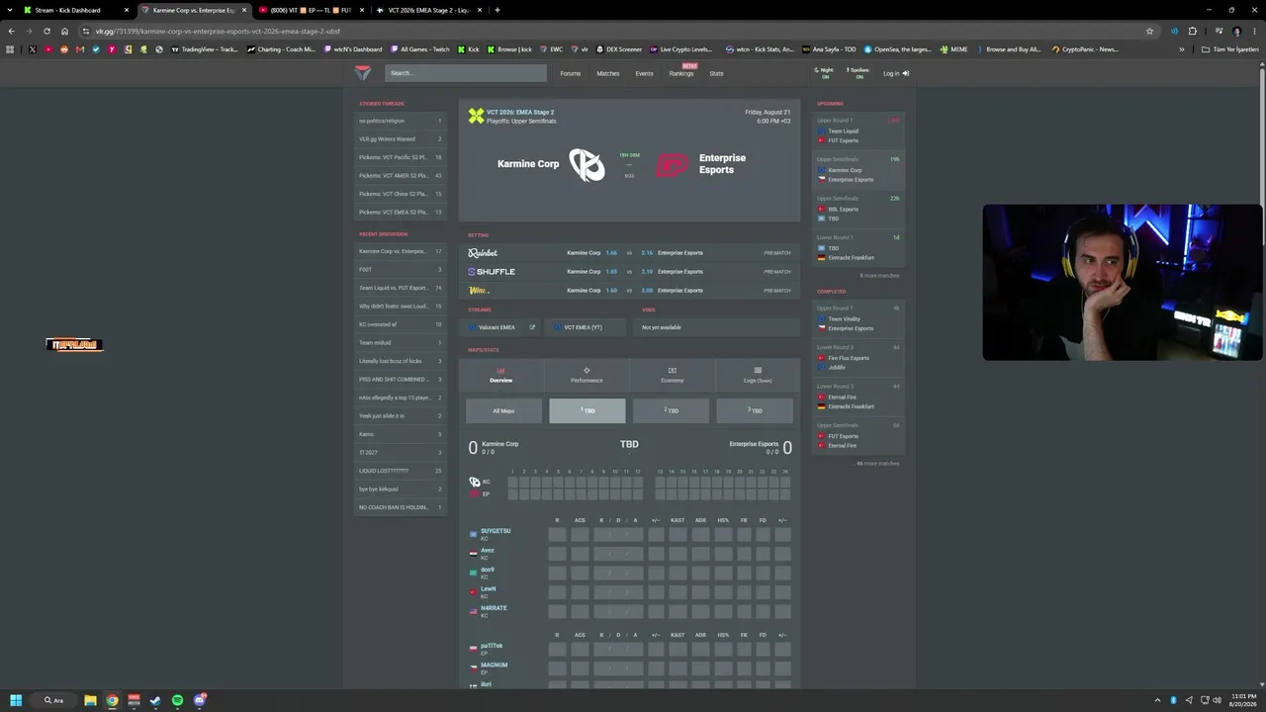This screenshot has height=712, width=1266.
Task: Open wtcN's Dashboard bookmark
Action: [x=353, y=49]
